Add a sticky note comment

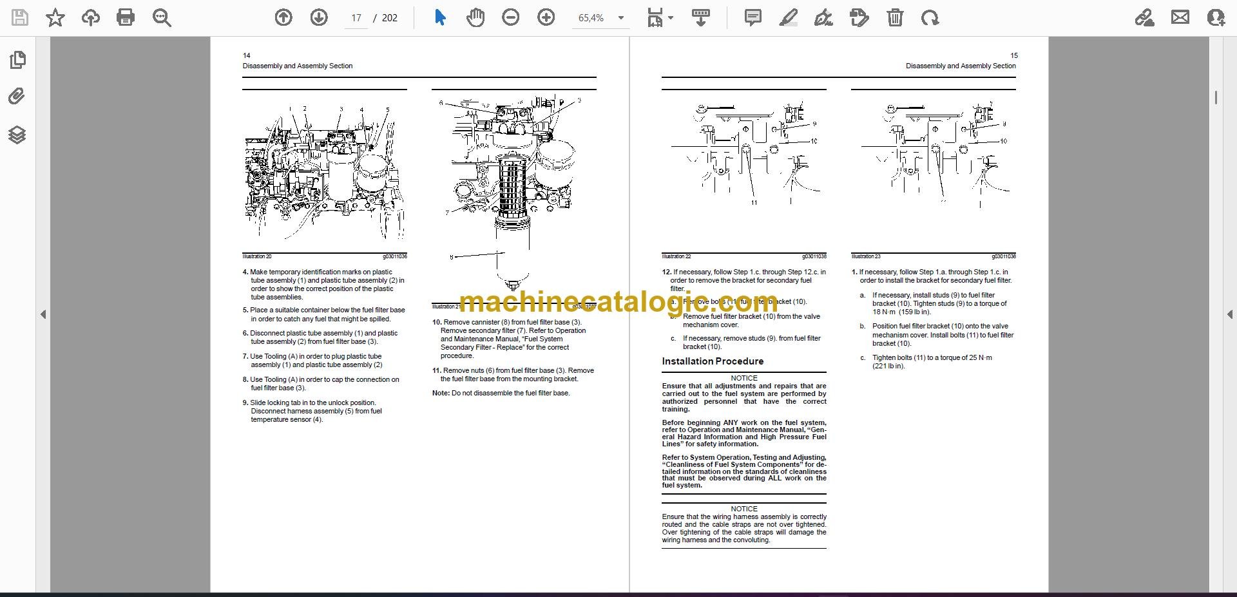(753, 17)
